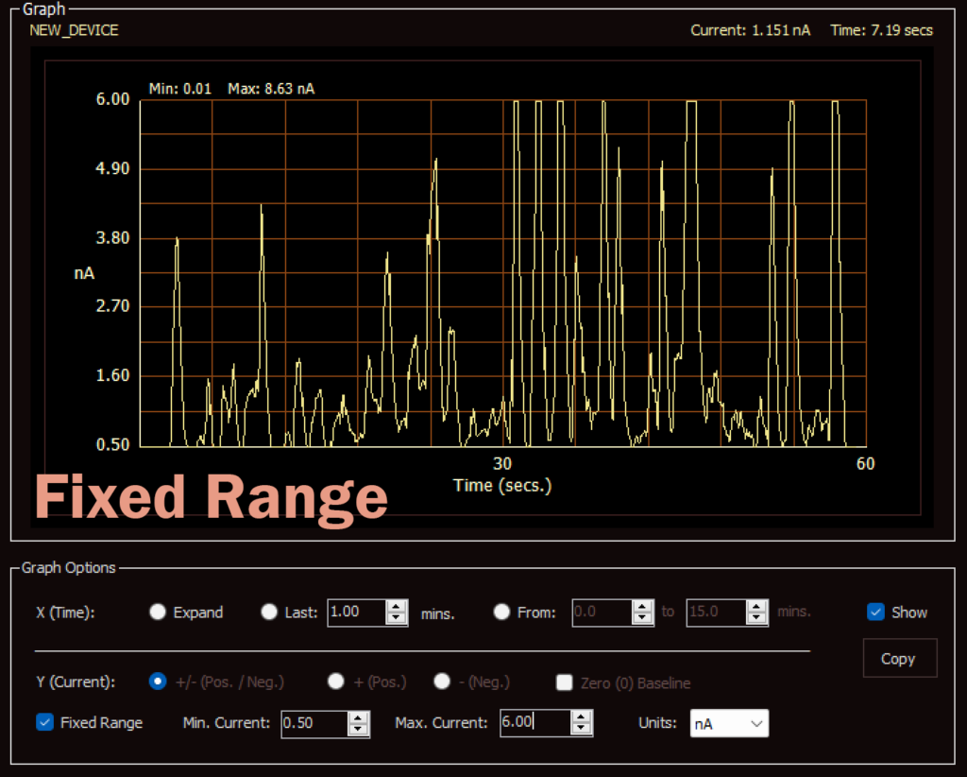Choose the Expand time option

[158, 613]
